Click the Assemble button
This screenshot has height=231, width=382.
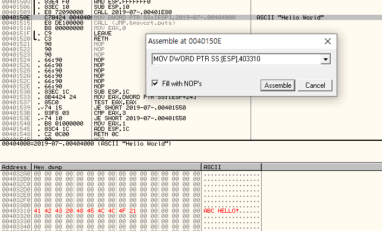click(x=278, y=85)
